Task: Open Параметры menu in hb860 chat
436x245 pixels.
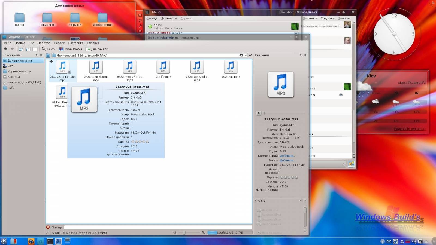Action: click(169, 18)
